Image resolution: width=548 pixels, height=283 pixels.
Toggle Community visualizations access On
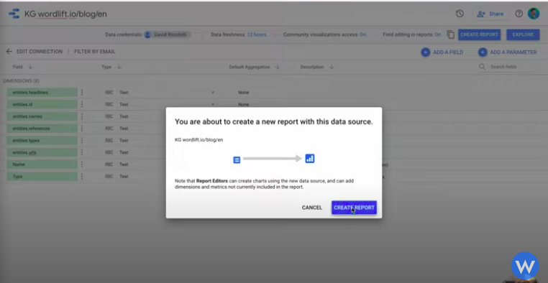coord(362,34)
